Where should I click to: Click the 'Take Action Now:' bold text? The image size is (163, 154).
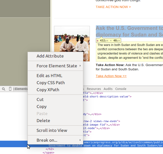pos(110,65)
